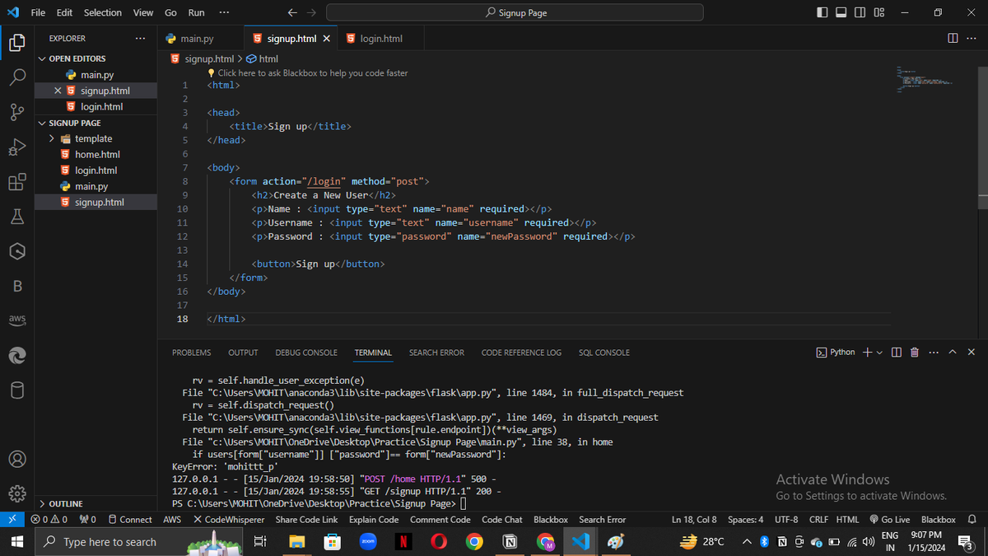Open the Search view in activity bar
988x556 pixels.
(x=16, y=77)
